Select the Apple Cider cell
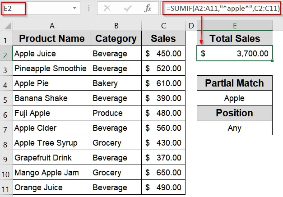The image size is (283, 197). (52, 128)
